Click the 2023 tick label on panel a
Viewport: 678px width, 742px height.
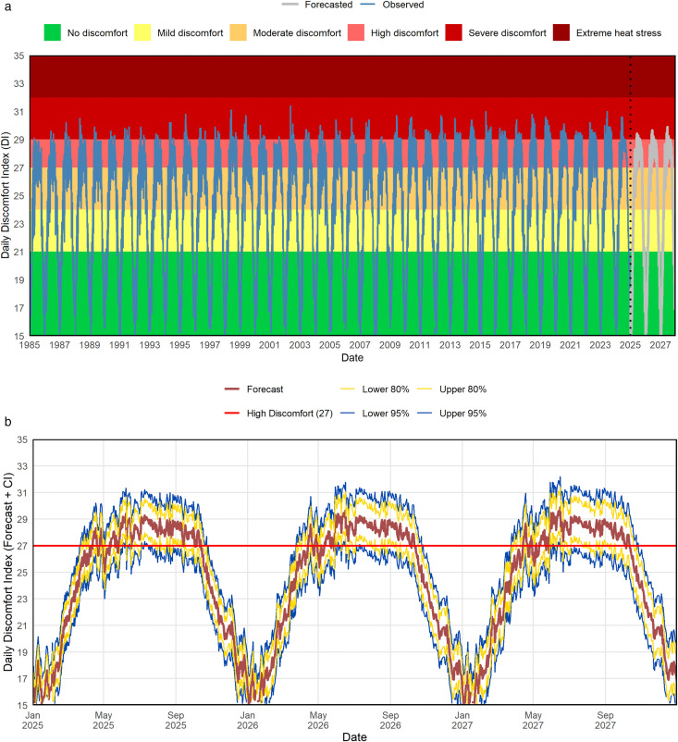click(x=600, y=345)
